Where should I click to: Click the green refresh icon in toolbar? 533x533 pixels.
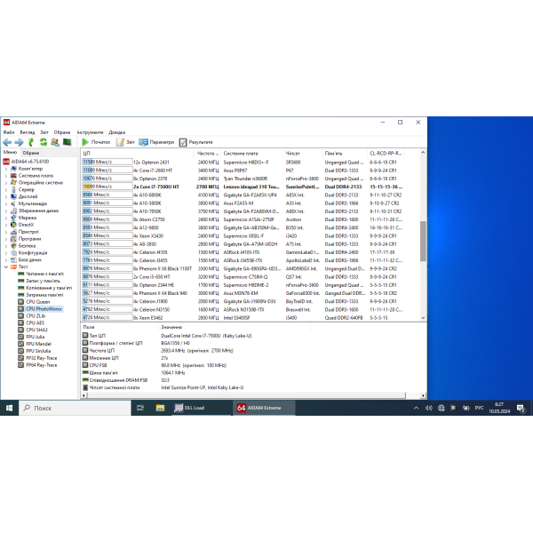click(44, 142)
